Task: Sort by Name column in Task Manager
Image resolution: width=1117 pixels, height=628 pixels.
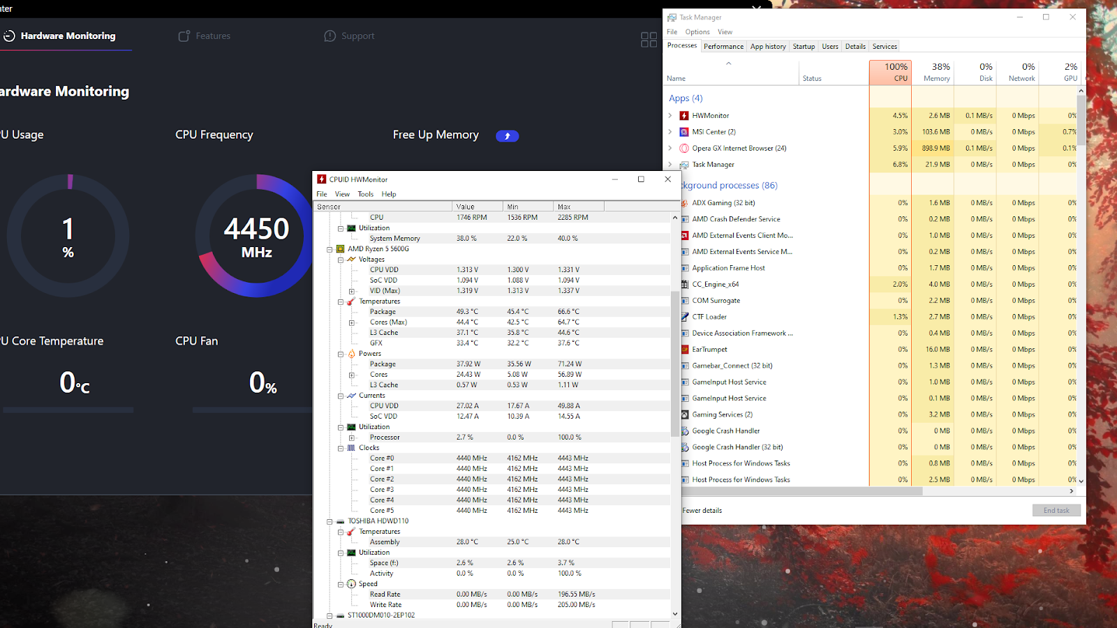Action: [731, 73]
